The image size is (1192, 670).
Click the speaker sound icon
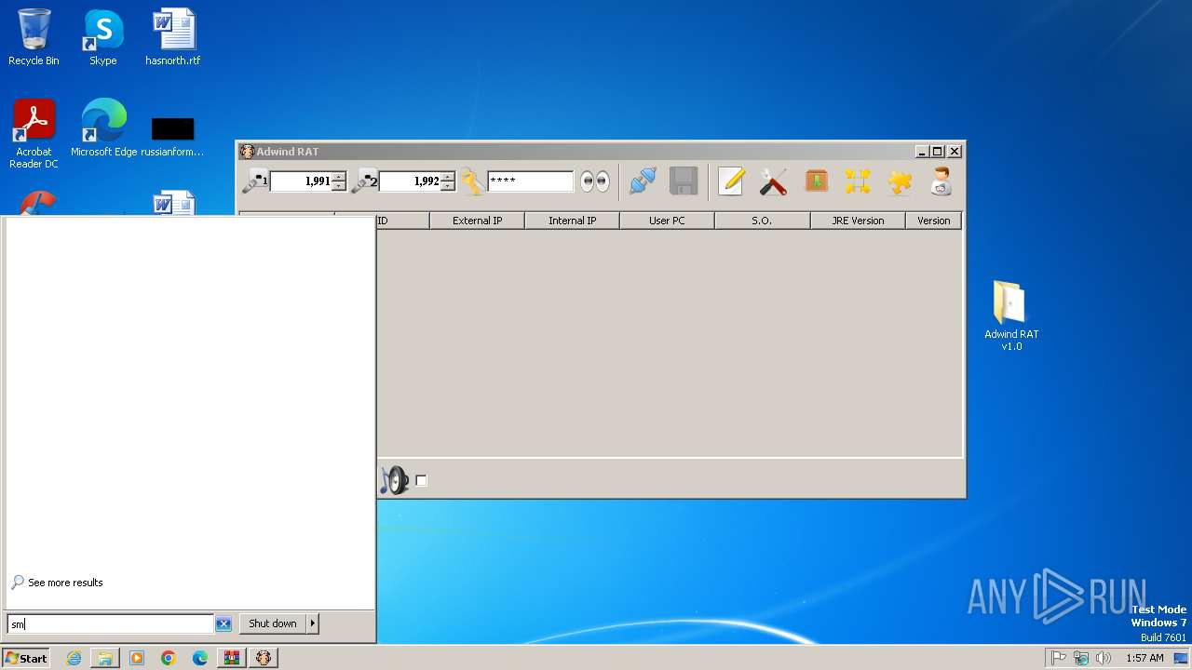pyautogui.click(x=394, y=480)
